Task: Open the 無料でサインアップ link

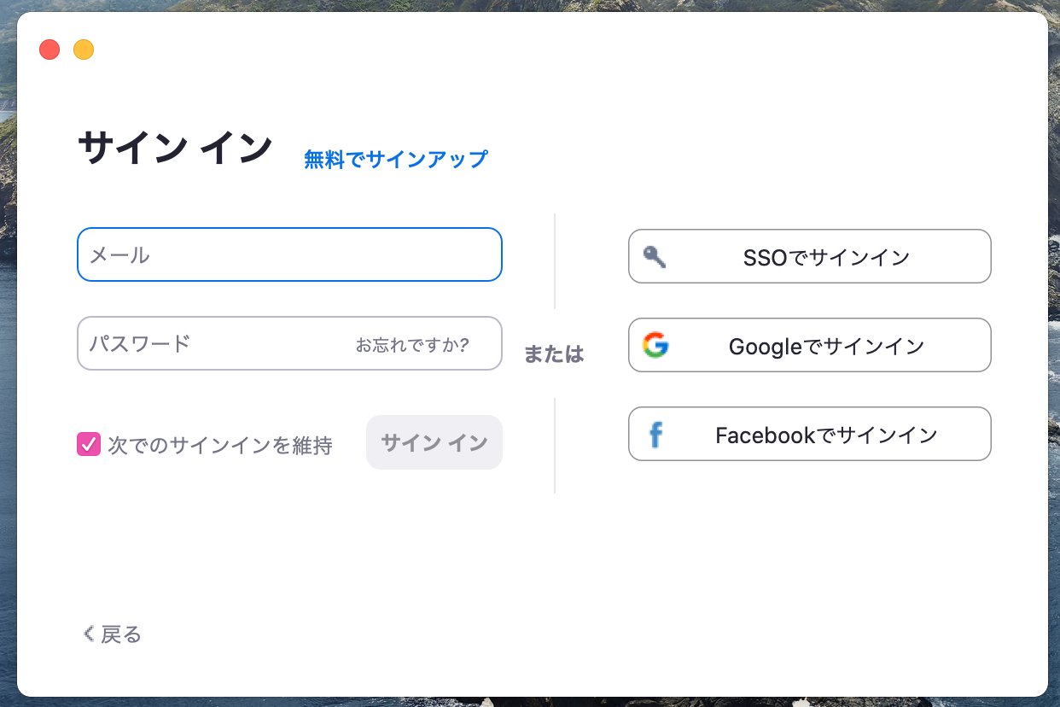Action: [396, 159]
